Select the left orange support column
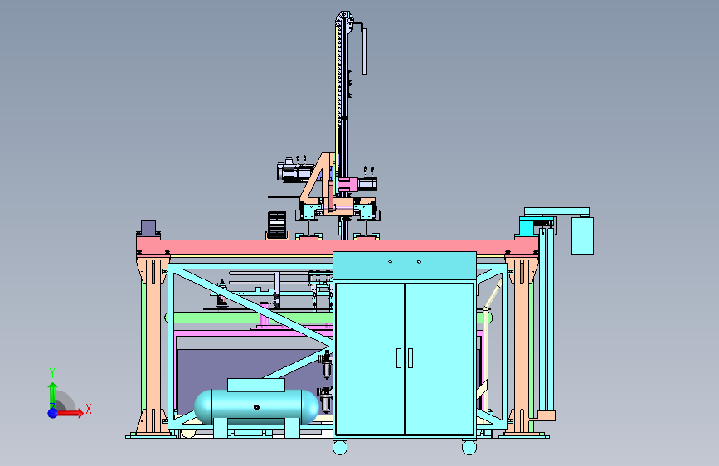The width and height of the screenshot is (719, 466). 153,347
